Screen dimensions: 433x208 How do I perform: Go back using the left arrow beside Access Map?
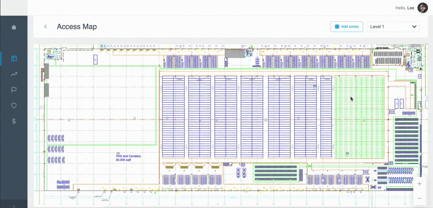[x=45, y=26]
